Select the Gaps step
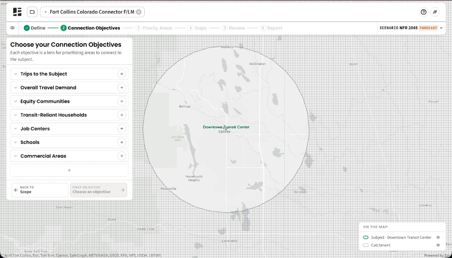This screenshot has width=452, height=258. (x=197, y=28)
